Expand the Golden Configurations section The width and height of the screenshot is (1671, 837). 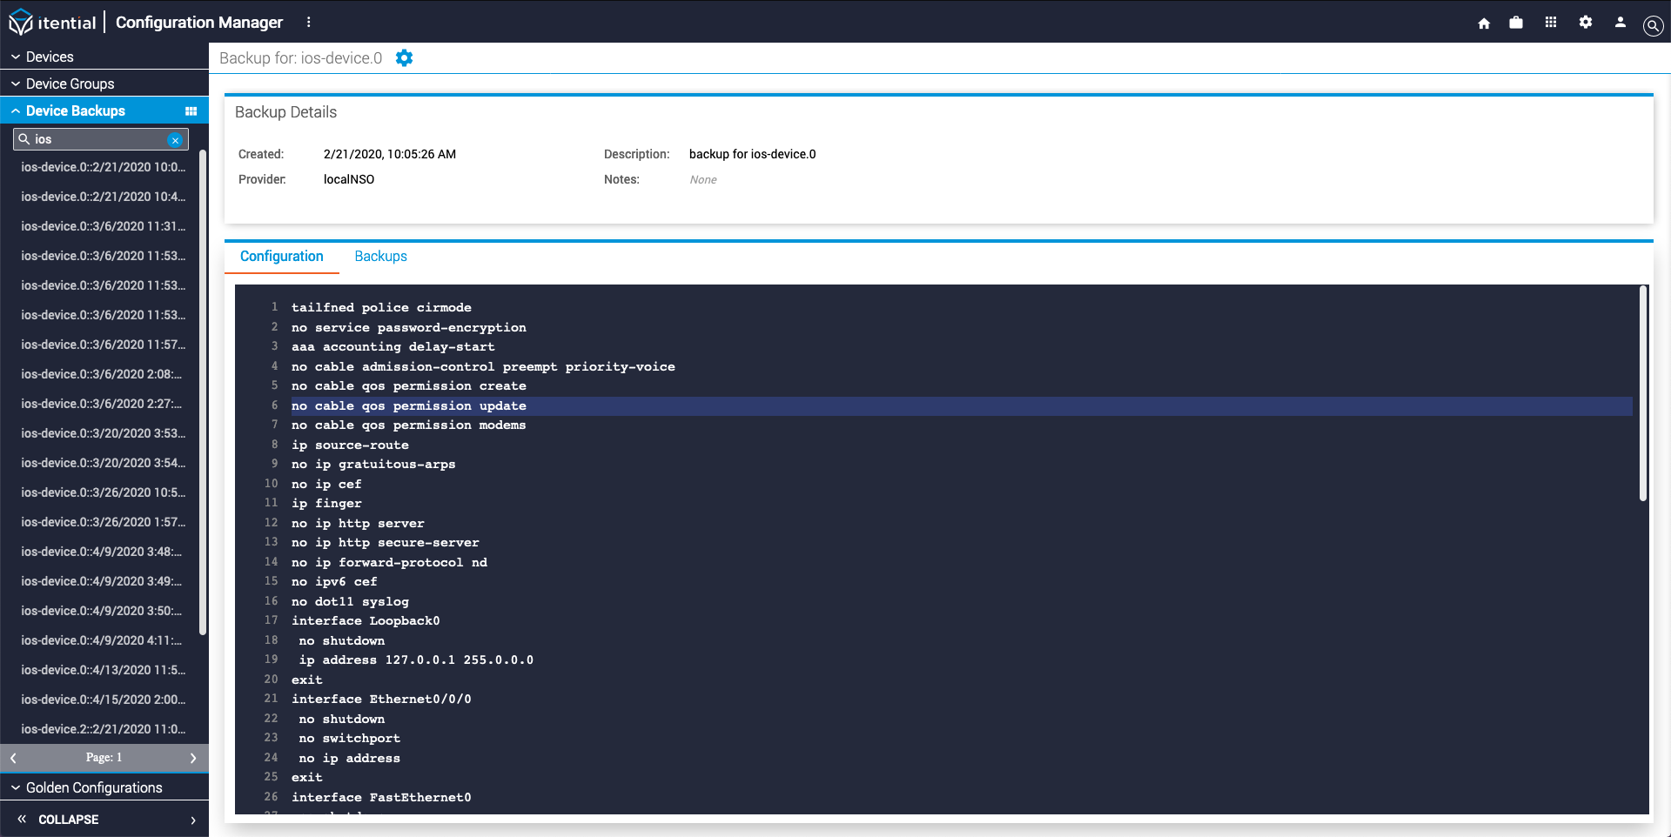click(x=104, y=787)
